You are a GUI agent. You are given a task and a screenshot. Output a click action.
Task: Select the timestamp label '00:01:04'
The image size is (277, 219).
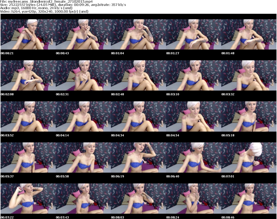[117, 53]
